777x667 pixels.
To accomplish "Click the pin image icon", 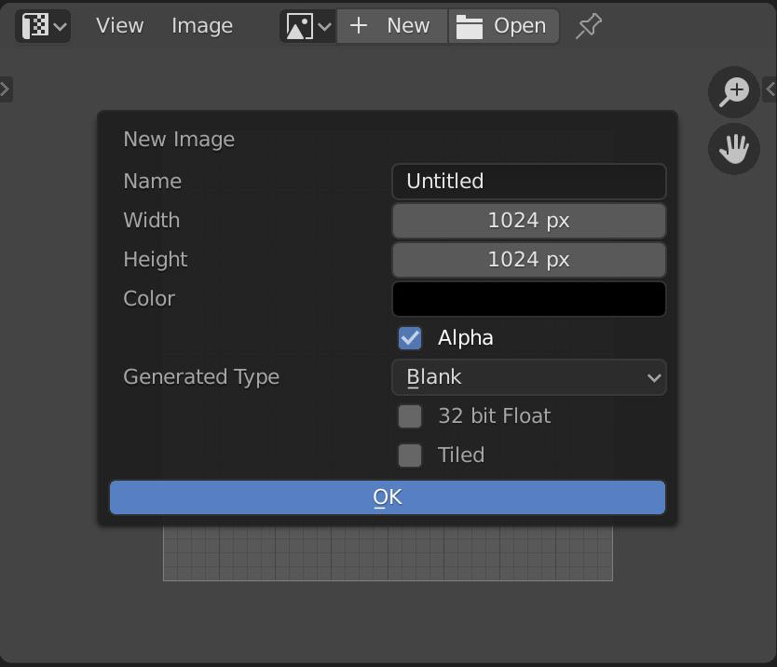I will [588, 26].
